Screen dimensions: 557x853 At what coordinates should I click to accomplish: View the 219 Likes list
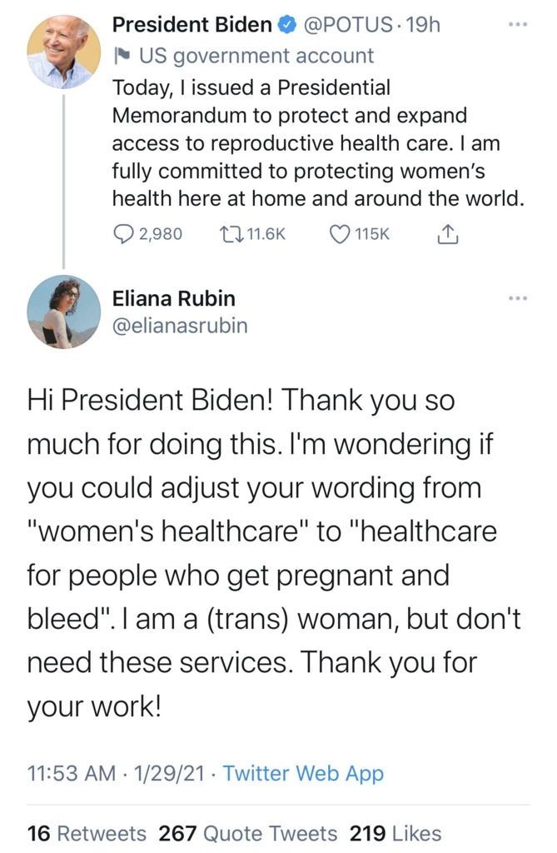pos(396,833)
